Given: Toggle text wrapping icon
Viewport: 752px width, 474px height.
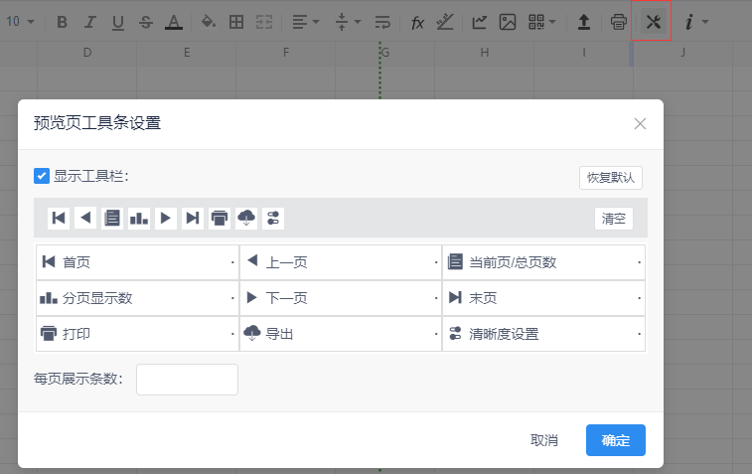Looking at the screenshot, I should coord(382,22).
